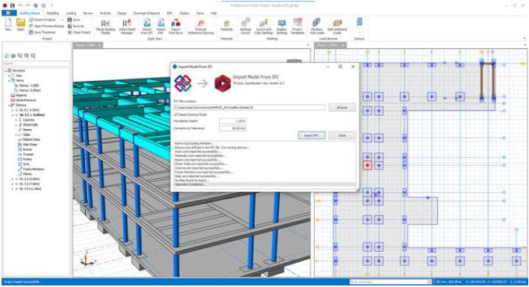Switch to the Loading ribbon tab
The width and height of the screenshot is (529, 287).
coord(71,13)
